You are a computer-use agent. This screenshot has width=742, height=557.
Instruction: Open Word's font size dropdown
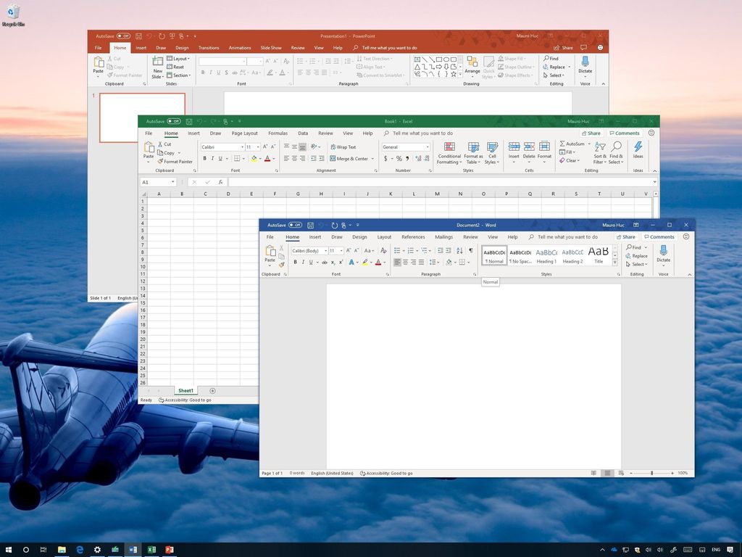pos(340,250)
